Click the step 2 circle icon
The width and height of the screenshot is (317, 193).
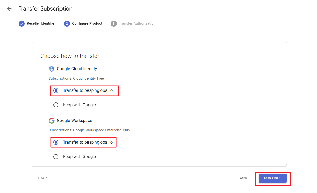[67, 24]
